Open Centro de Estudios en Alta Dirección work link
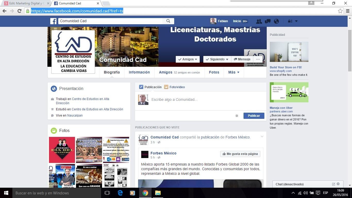 point(82,101)
